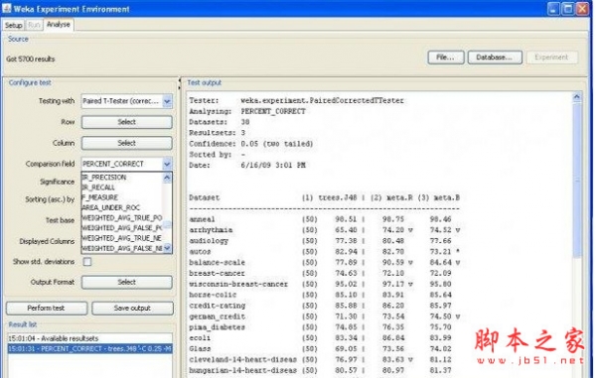Choose IR_RECALL in the comparison list
The height and width of the screenshot is (378, 596).
(x=121, y=188)
